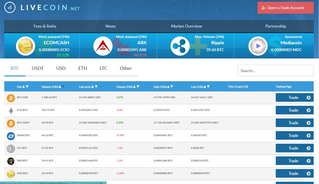Click the 15 483.94203000 USDT last price
The image size is (319, 184).
coord(93,123)
